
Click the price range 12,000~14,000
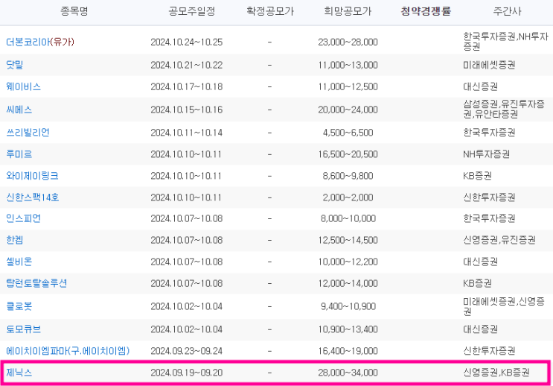click(348, 283)
